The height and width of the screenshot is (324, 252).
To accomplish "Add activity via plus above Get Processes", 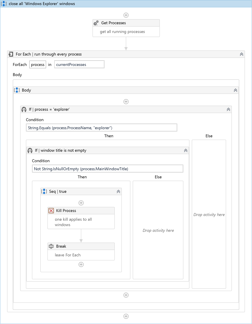I will (x=126, y=15).
